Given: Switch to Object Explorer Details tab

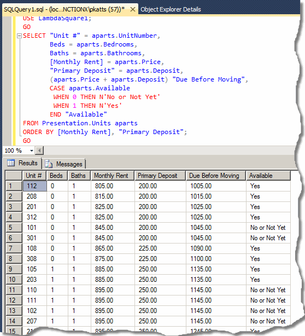Looking at the screenshot, I should click(x=171, y=9).
